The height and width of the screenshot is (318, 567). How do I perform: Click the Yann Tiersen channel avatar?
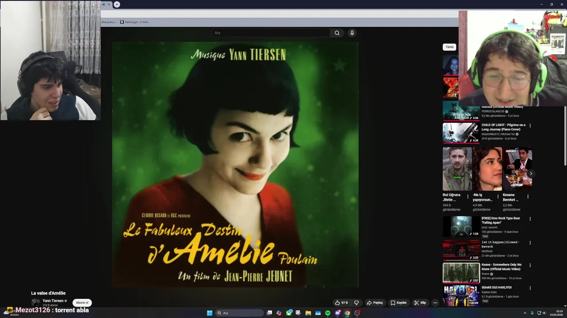coord(35,303)
